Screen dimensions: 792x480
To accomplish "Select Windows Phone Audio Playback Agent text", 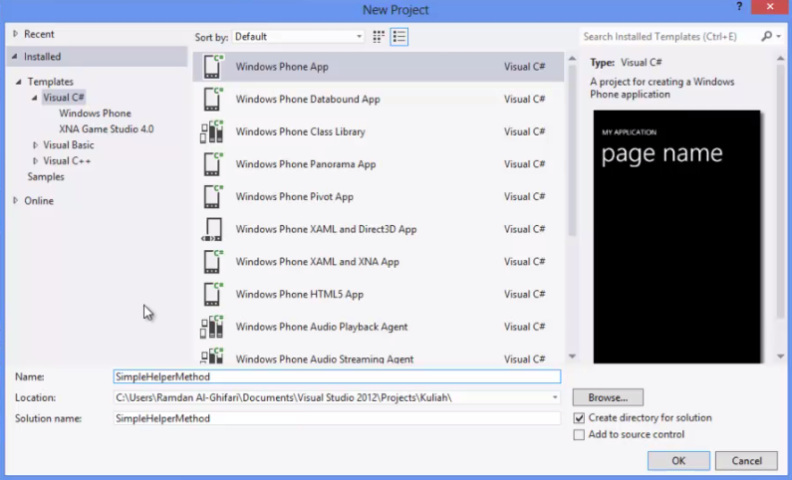I will [321, 327].
